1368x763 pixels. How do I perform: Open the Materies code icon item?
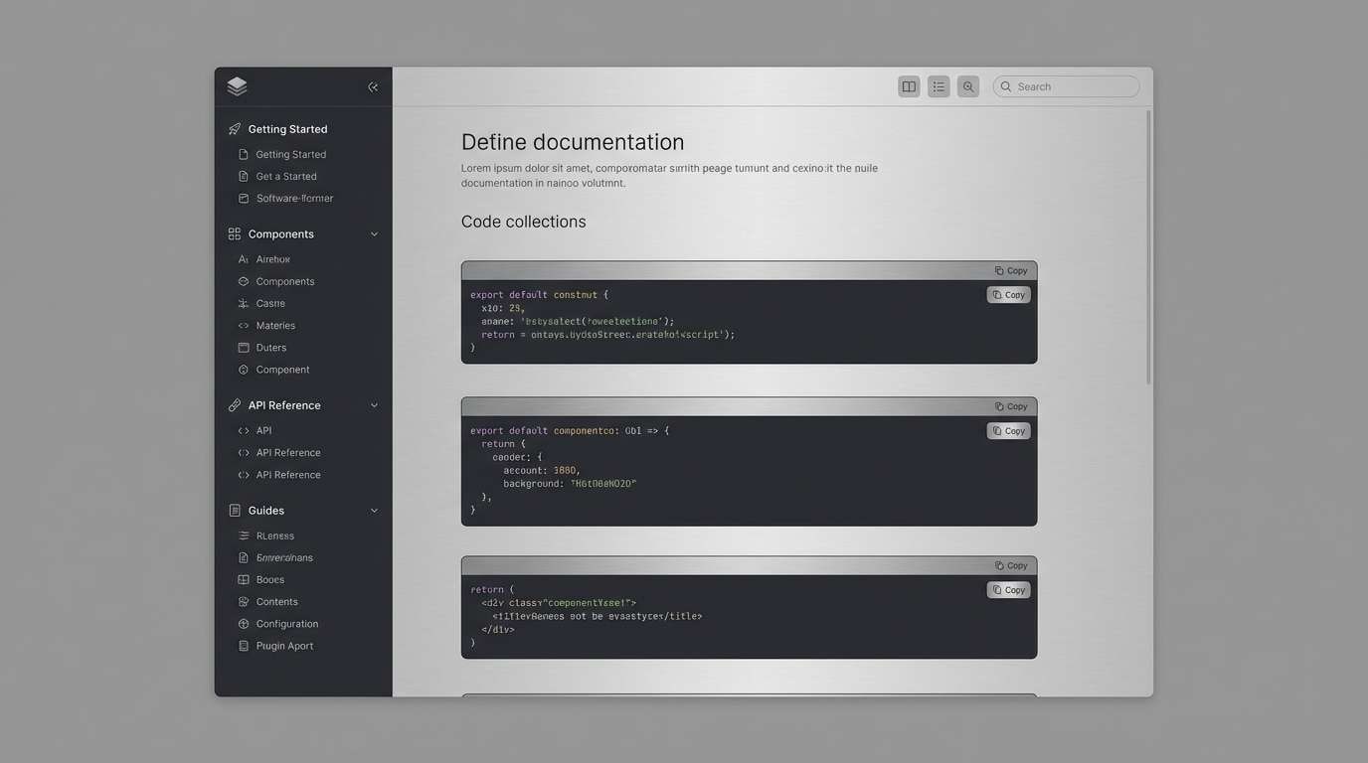(275, 326)
